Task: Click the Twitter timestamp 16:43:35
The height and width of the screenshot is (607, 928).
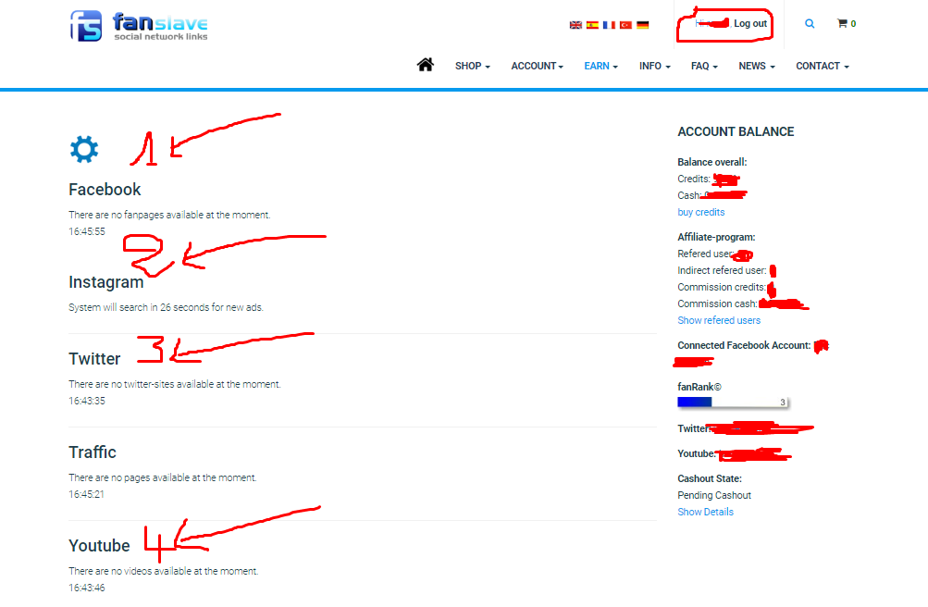Action: coord(87,401)
